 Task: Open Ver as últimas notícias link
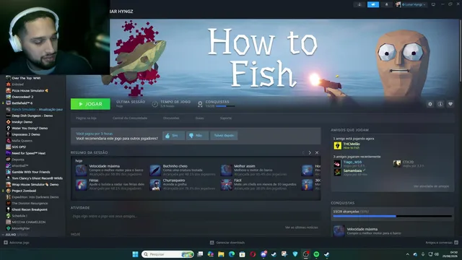click(302, 227)
